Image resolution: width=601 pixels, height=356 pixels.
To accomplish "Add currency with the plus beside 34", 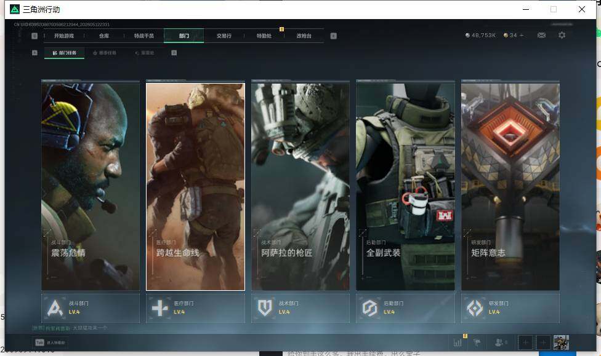I will coord(522,35).
